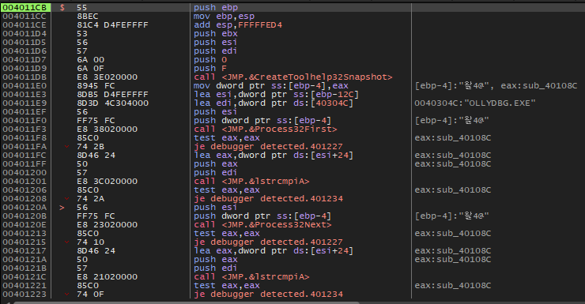Click the CreateToolhelp32Snapshot call line
The height and width of the screenshot is (304, 585).
292,77
